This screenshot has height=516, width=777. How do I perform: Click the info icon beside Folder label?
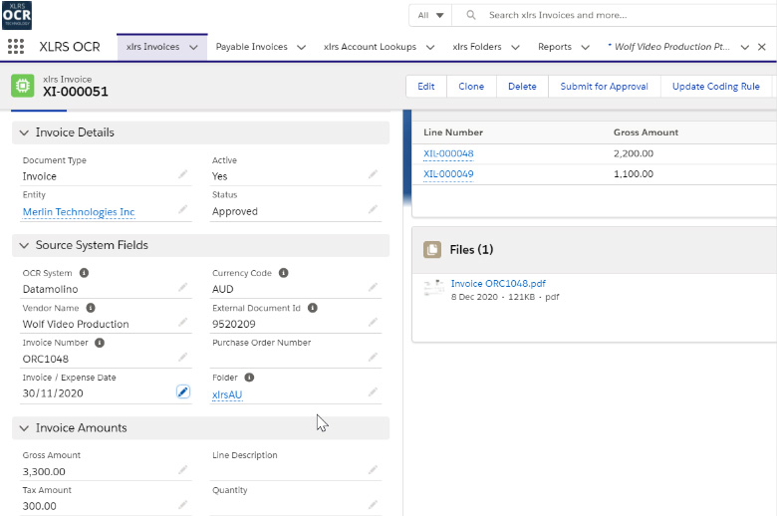tap(249, 378)
